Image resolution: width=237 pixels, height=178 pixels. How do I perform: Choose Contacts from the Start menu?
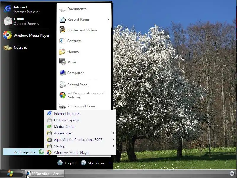pos(74,41)
